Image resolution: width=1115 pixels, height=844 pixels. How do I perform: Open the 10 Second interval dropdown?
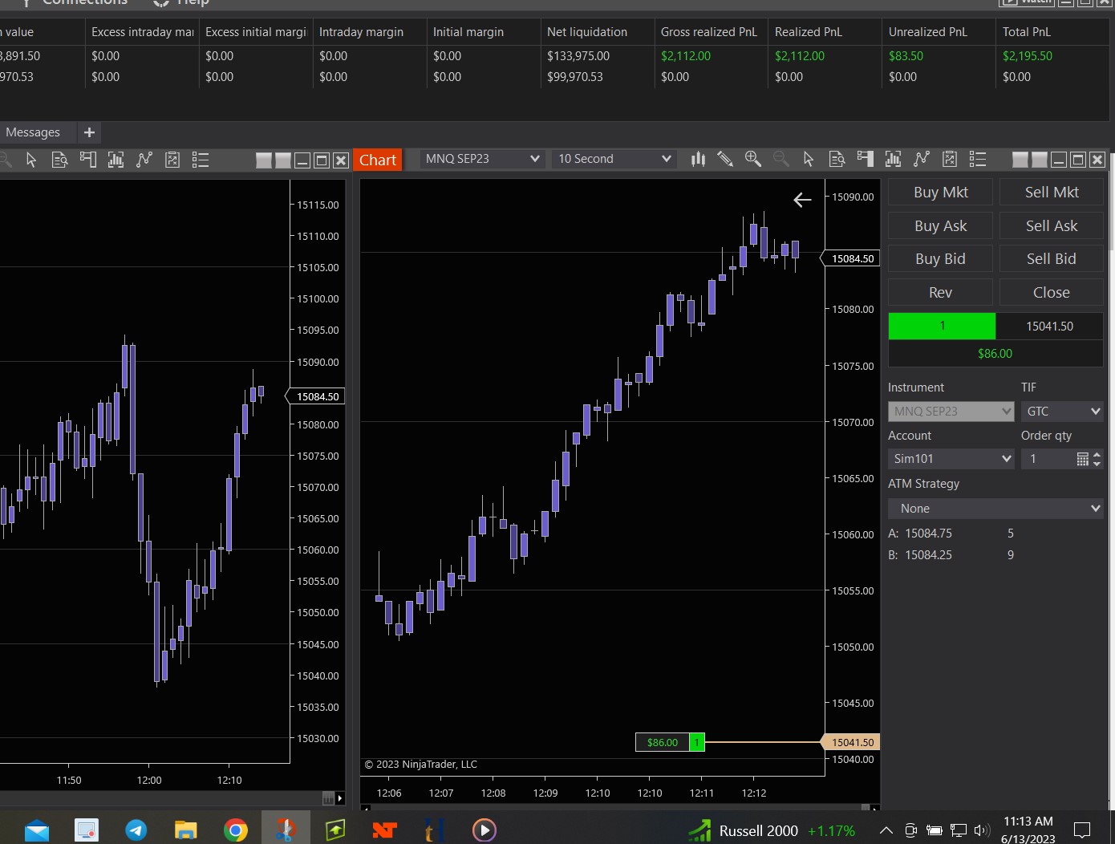(614, 159)
